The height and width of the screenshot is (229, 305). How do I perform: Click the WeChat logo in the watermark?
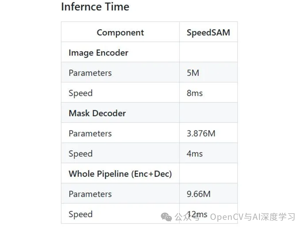click(x=166, y=217)
